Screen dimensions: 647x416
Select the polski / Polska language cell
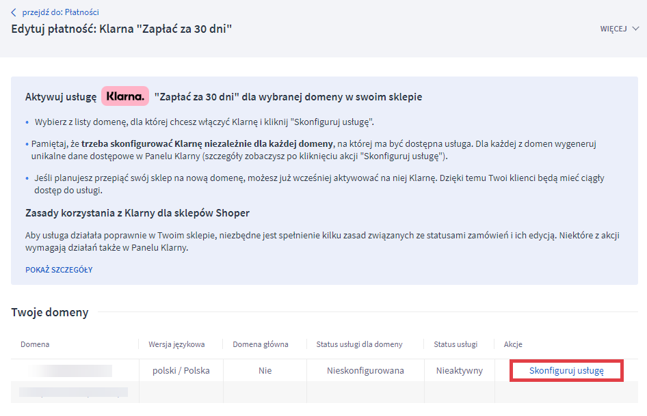(x=181, y=371)
